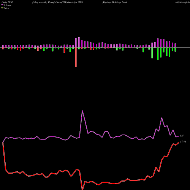Click the '(3day smooth) MunafaSutra(TM) charts for VIPS' heading
Screen dimensions: 190x190
point(57,2)
